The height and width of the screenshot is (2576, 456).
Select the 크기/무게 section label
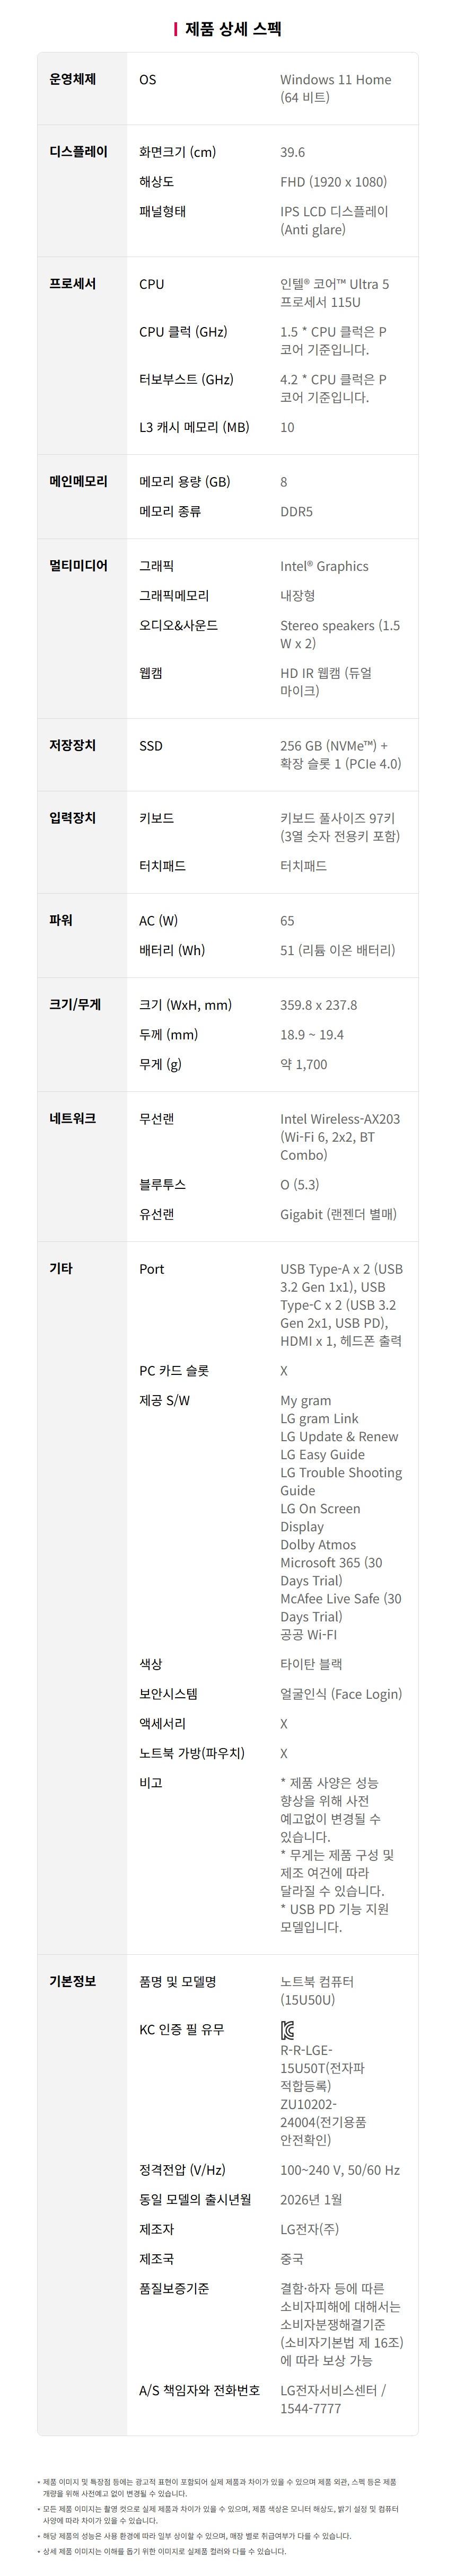[75, 1004]
